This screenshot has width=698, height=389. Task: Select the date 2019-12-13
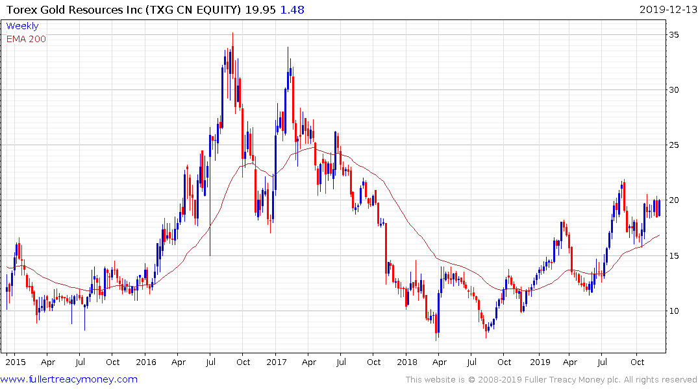click(x=668, y=10)
